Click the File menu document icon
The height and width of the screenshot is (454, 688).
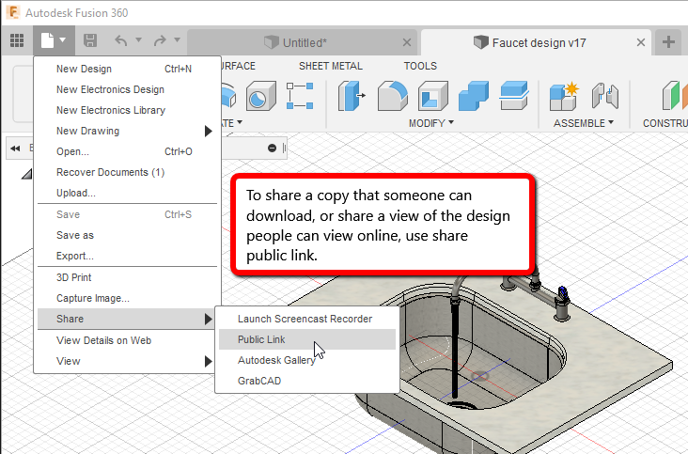click(47, 41)
